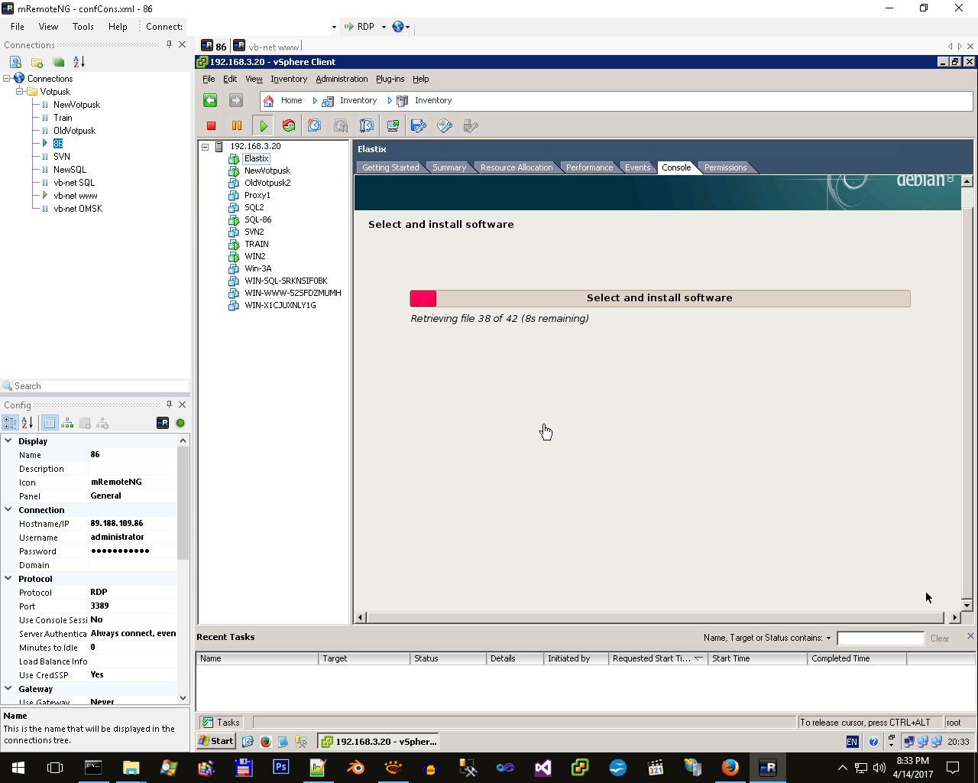Image resolution: width=978 pixels, height=783 pixels.
Task: Open Firefox from the Windows taskbar
Action: pyautogui.click(x=730, y=767)
